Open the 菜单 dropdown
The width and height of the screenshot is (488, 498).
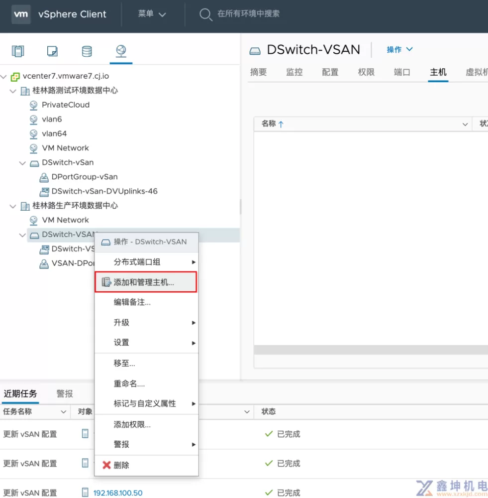[x=152, y=14]
